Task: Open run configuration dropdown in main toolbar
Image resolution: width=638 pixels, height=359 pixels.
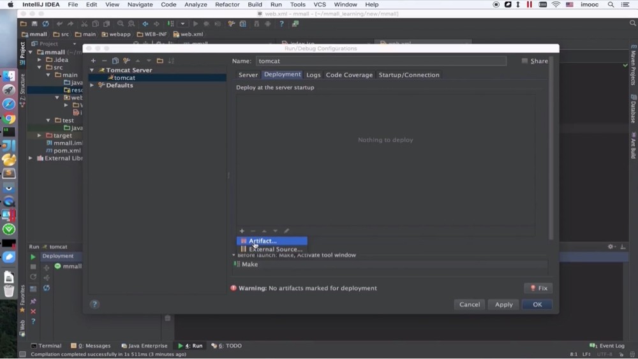Action: [182, 24]
